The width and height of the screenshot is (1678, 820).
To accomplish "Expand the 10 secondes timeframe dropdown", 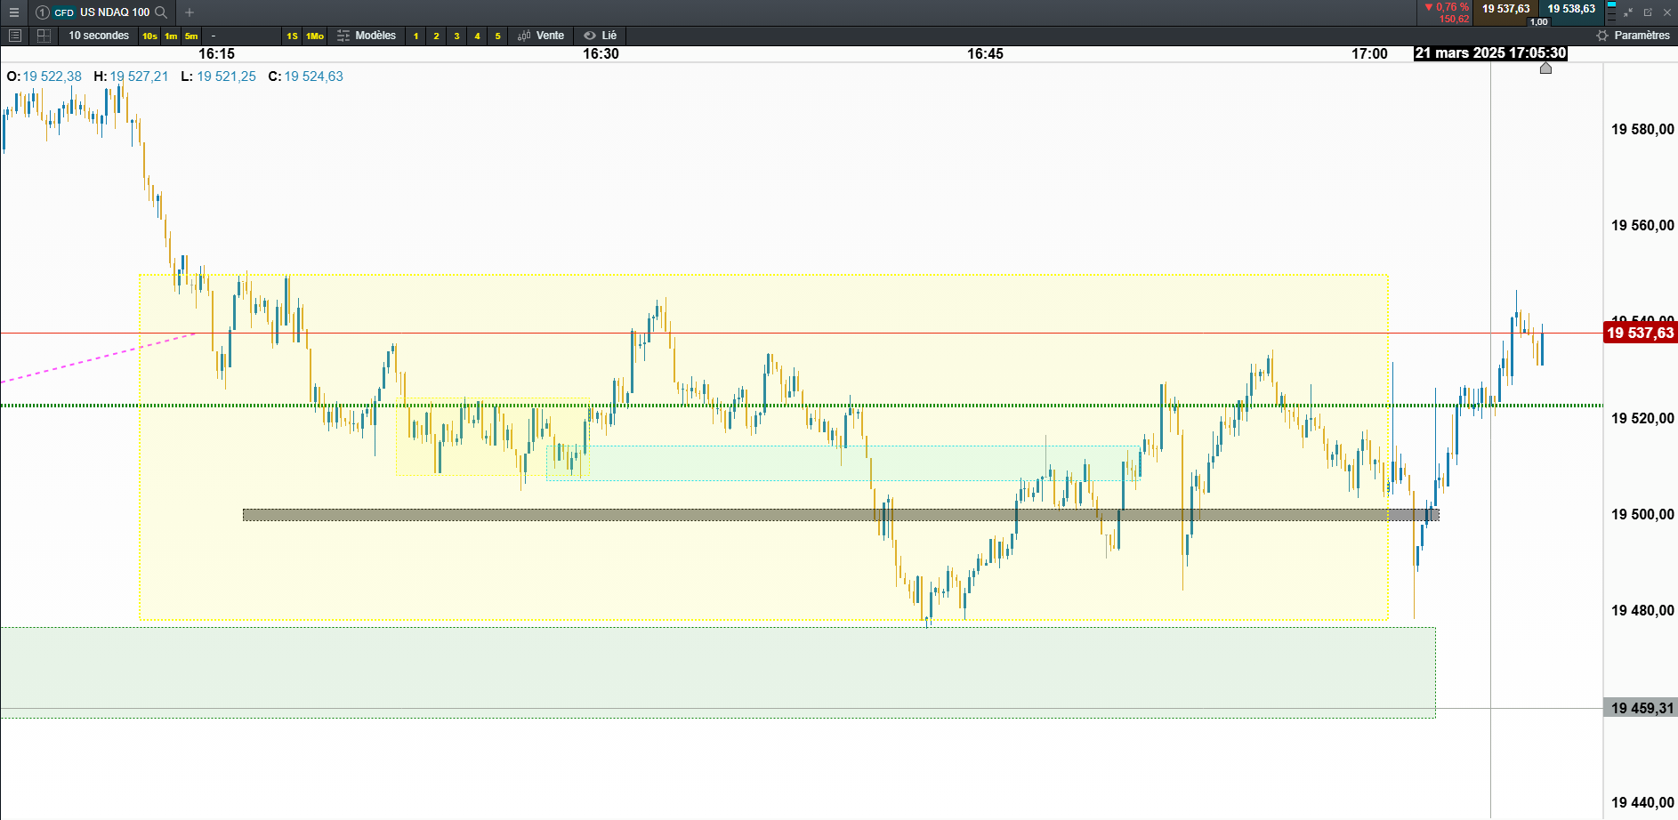I will click(99, 36).
